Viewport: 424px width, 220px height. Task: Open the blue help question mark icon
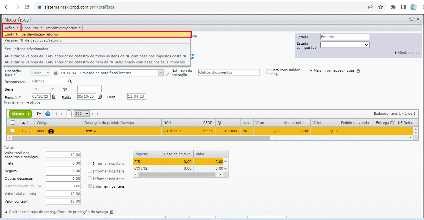[x=48, y=114]
